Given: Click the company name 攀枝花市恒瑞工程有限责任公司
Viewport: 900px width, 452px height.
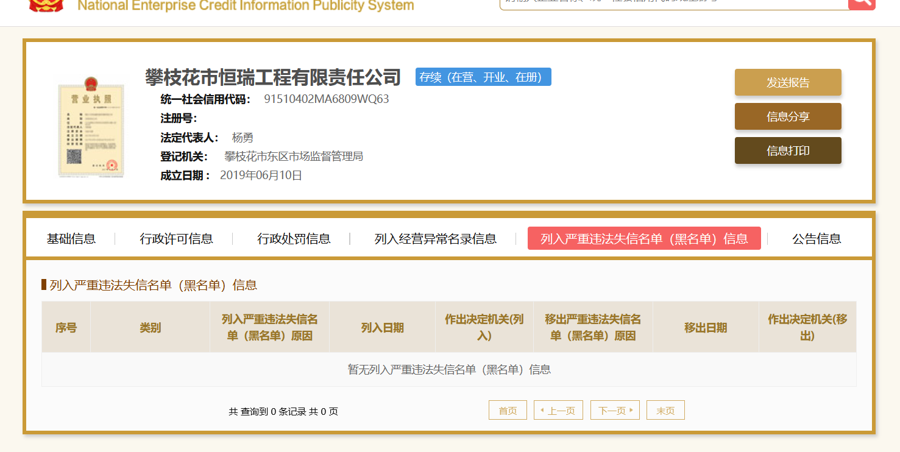Looking at the screenshot, I should point(273,77).
